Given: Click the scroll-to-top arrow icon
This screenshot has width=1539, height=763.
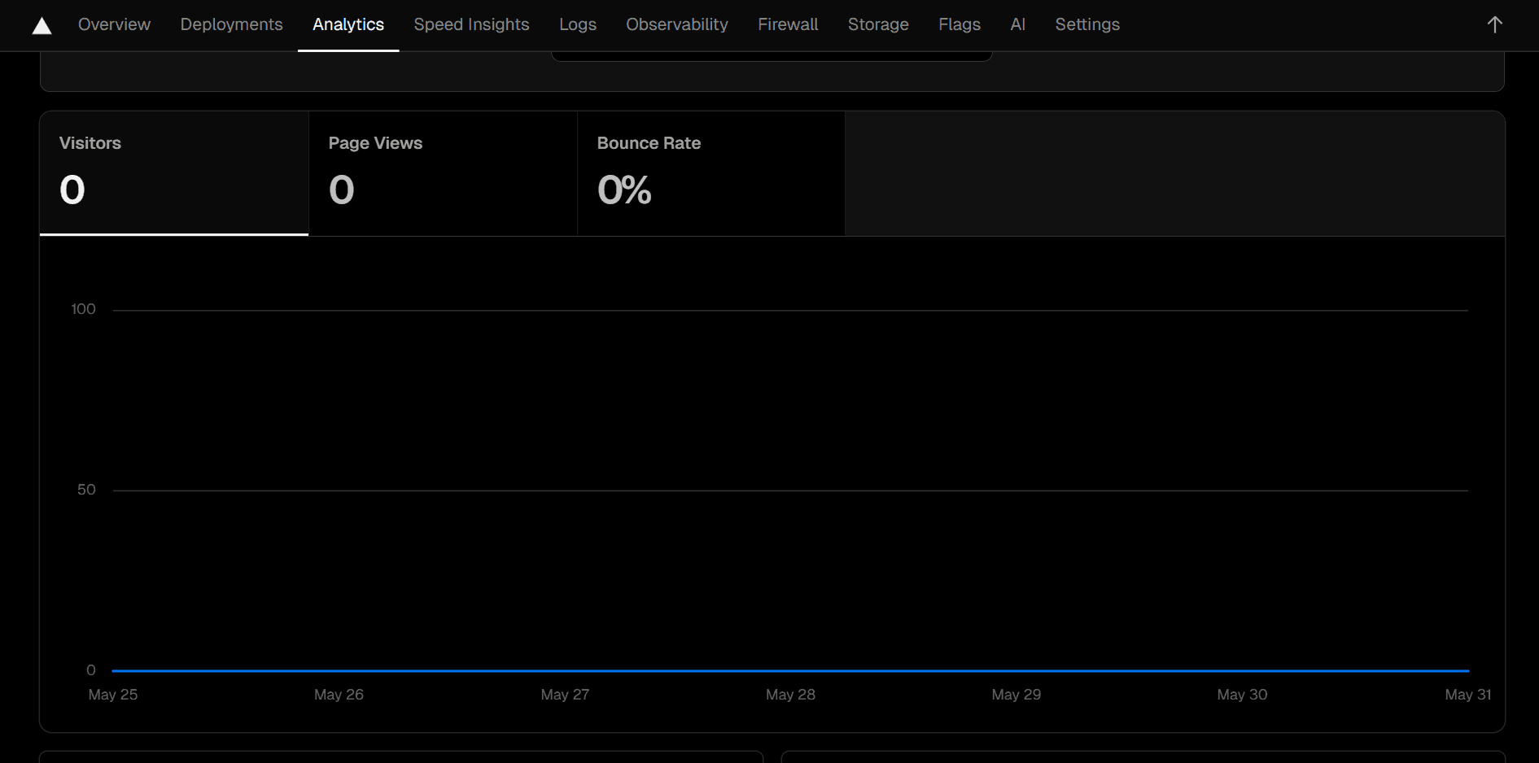Looking at the screenshot, I should coord(1494,24).
